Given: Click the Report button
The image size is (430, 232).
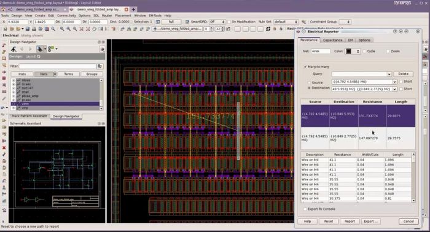Looking at the screenshot, I should click(x=350, y=222).
